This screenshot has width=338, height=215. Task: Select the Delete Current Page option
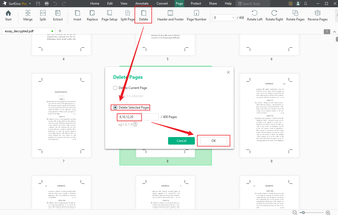115,88
